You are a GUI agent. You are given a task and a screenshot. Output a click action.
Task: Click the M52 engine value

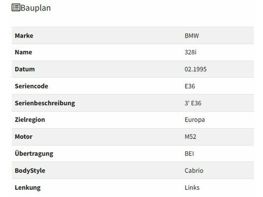coord(190,137)
